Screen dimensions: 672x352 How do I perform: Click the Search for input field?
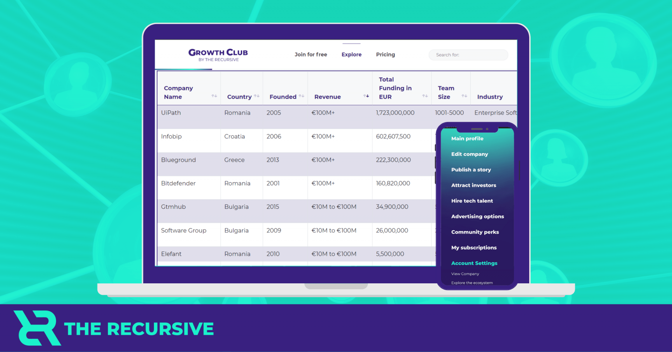468,55
